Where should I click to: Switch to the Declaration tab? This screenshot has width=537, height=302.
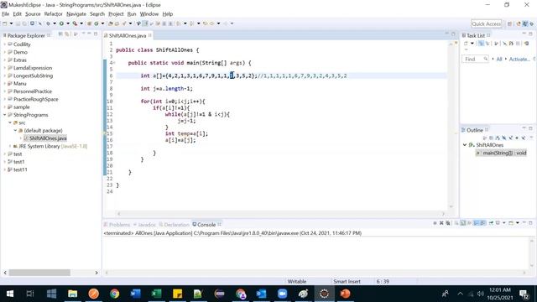point(174,225)
